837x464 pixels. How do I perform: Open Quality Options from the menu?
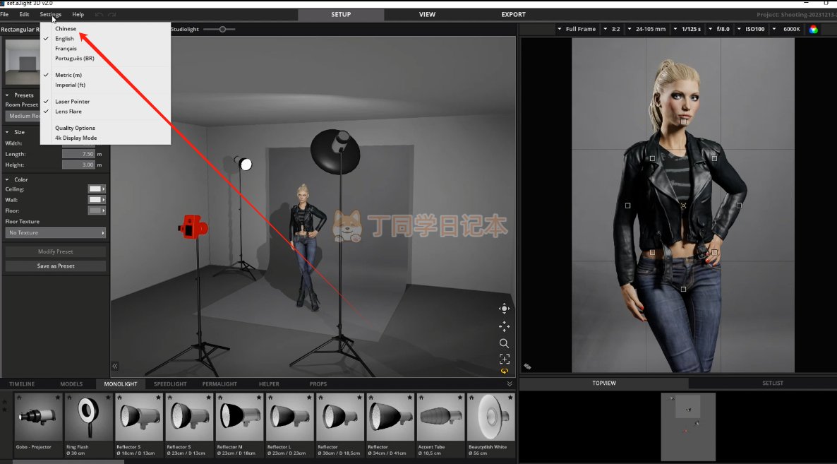[x=75, y=128]
